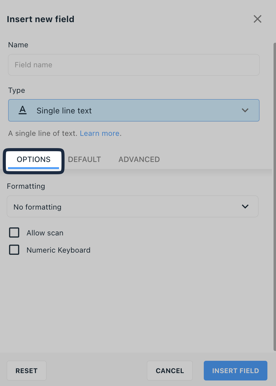Image resolution: width=276 pixels, height=386 pixels.
Task: Click the Numeric Keyboard label text
Action: coord(58,250)
